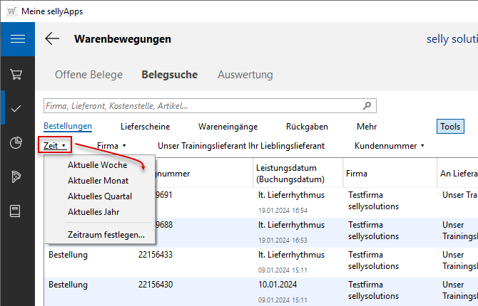478x306 pixels.
Task: Pick Zeitraum festlegen... option
Action: (x=106, y=234)
